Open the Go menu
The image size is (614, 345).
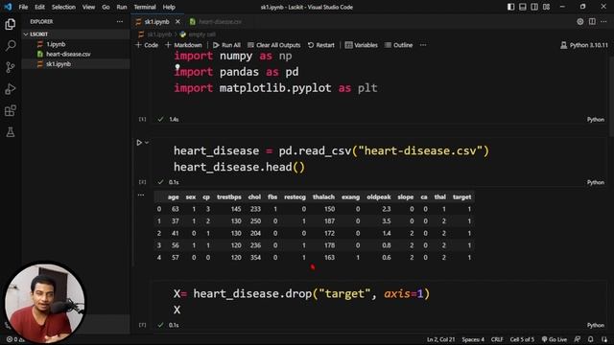(106, 7)
